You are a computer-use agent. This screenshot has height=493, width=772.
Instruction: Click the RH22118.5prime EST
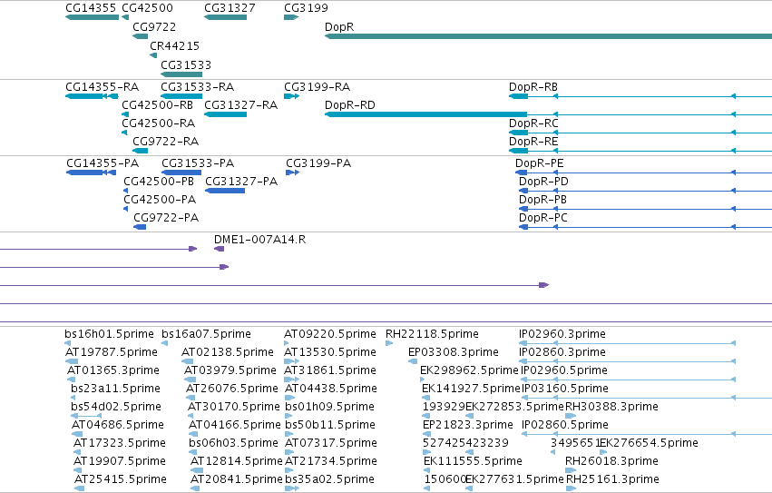[x=389, y=343]
